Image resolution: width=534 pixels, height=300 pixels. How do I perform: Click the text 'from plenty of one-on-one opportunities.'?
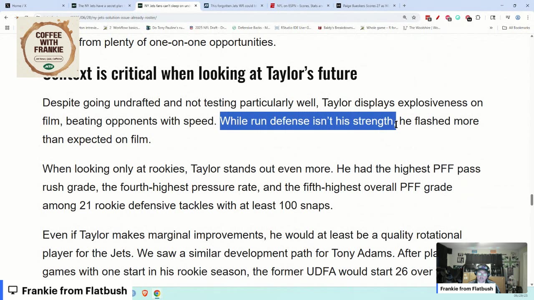click(177, 42)
